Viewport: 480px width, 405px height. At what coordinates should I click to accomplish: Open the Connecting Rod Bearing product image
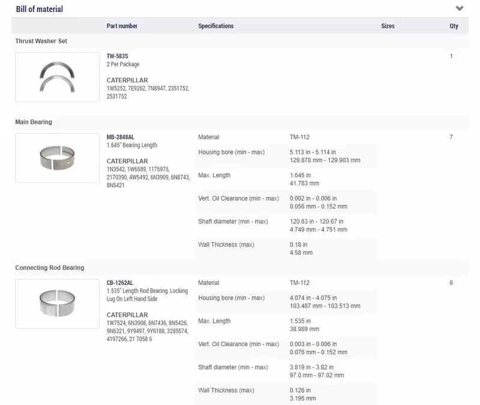[x=57, y=303]
